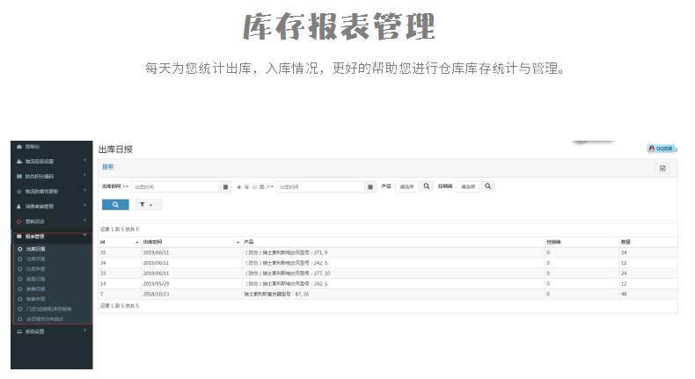Click the laptop icon beside 系统设置
This screenshot has width=695, height=379.
pyautogui.click(x=19, y=332)
